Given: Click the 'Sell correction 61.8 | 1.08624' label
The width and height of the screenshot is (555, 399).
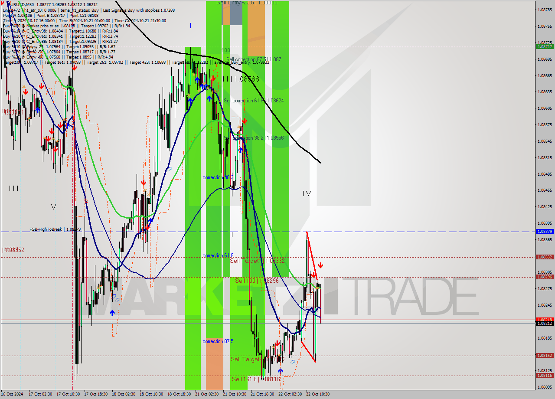Looking at the screenshot, I should 254,101.
